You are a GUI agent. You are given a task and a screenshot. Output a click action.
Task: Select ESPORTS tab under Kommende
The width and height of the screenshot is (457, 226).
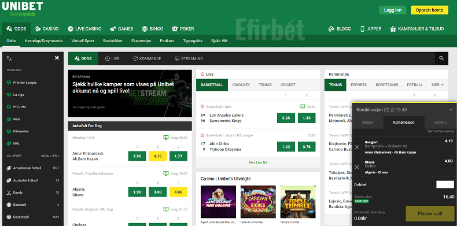coord(359,85)
